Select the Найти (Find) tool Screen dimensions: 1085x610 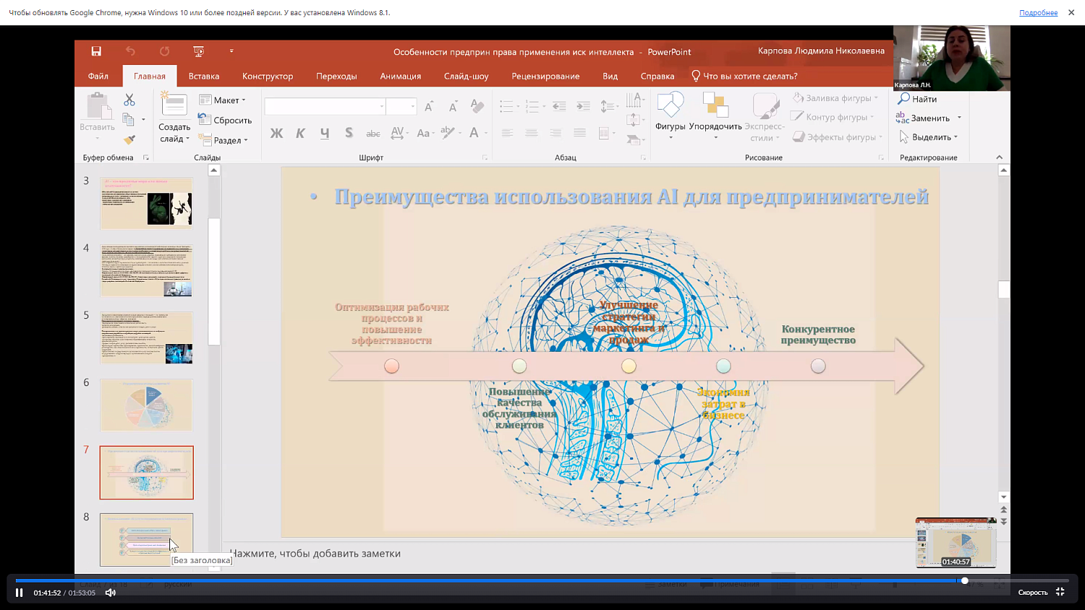tap(921, 98)
